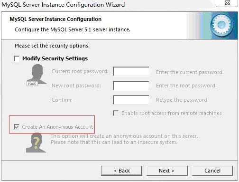Image resolution: width=239 pixels, height=182 pixels.
Task: Cancel the configuration wizard
Action: point(212,171)
